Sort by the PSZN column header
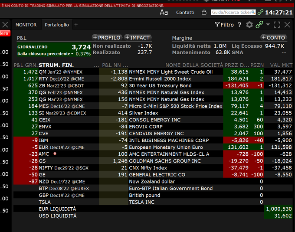 pos(257,65)
